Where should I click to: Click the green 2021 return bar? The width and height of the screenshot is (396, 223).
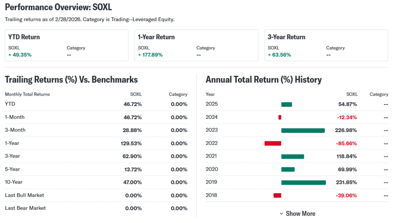pos(292,156)
